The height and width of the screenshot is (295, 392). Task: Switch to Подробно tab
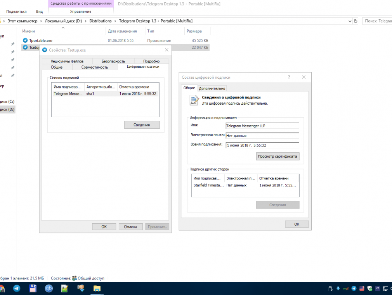pos(151,61)
